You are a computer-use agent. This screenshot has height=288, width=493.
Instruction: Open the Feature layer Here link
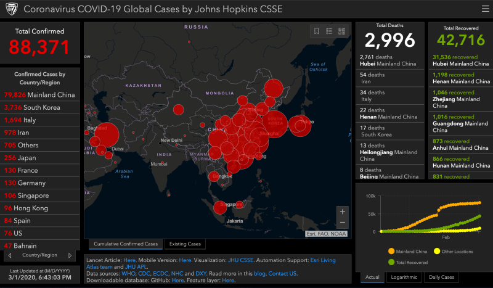[228, 280]
